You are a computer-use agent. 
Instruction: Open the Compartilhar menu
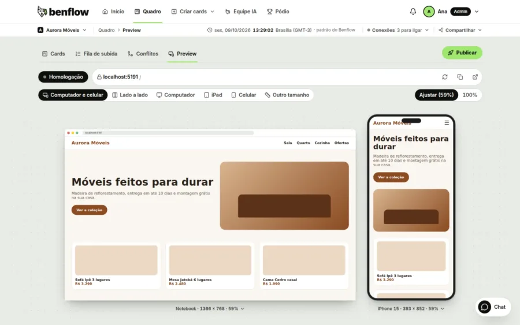tap(460, 30)
